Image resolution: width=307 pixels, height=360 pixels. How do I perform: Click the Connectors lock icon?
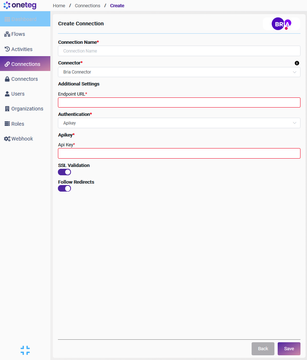[7, 79]
